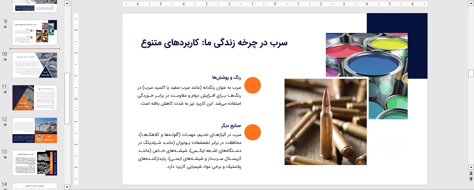
Task: Click slide editor scroll down arrow
Action: pos(471,167)
